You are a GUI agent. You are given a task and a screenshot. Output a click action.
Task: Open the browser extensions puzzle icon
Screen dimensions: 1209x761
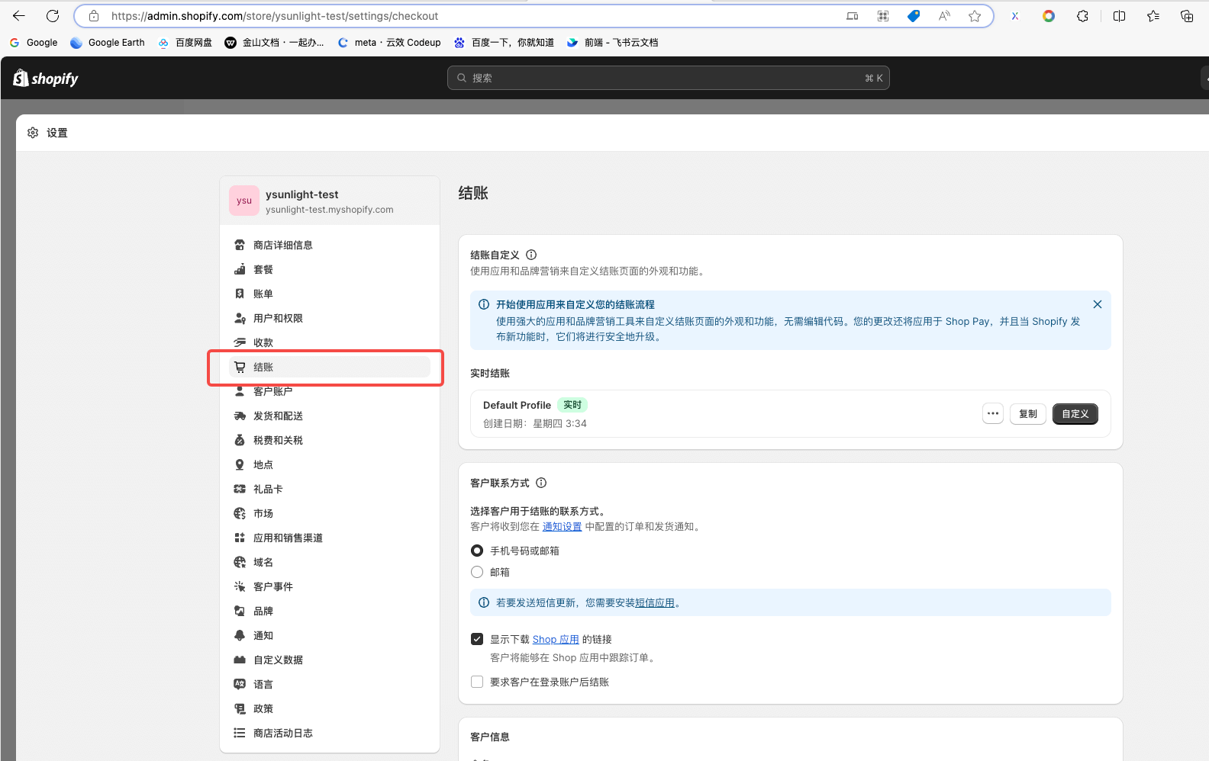(x=1082, y=16)
